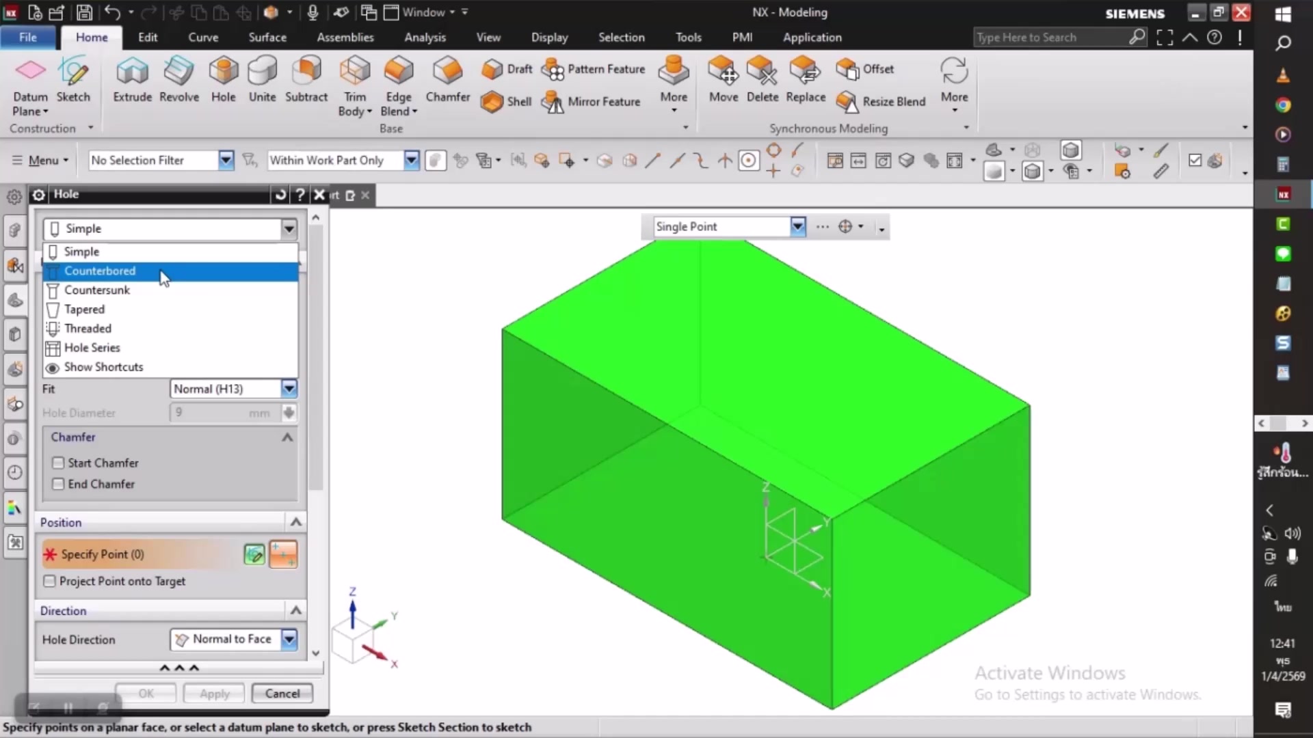The width and height of the screenshot is (1313, 738).
Task: Switch to the Curve ribbon tab
Action: point(203,38)
